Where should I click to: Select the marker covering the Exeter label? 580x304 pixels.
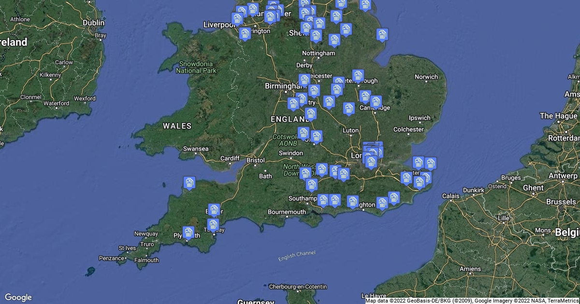[x=214, y=209]
